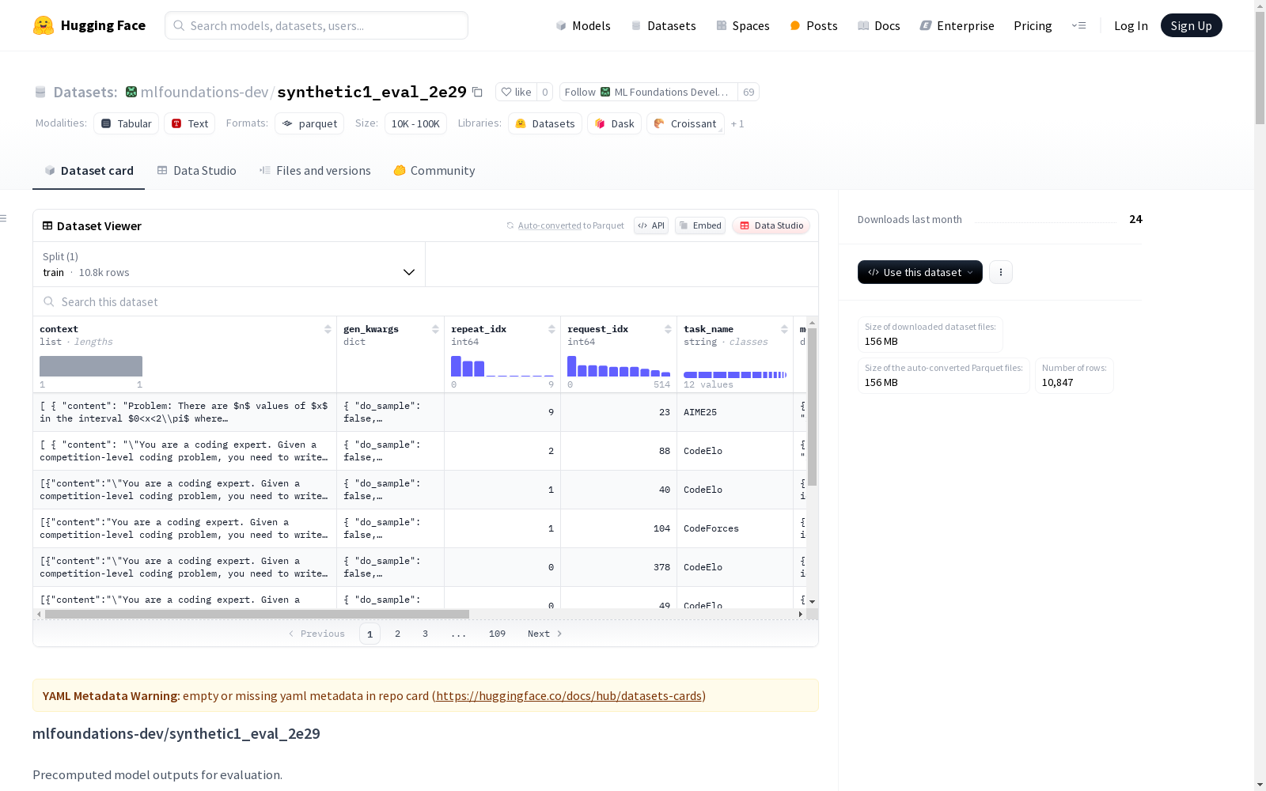Click the context column sort icon
Viewport: 1266px width, 791px height.
click(328, 329)
